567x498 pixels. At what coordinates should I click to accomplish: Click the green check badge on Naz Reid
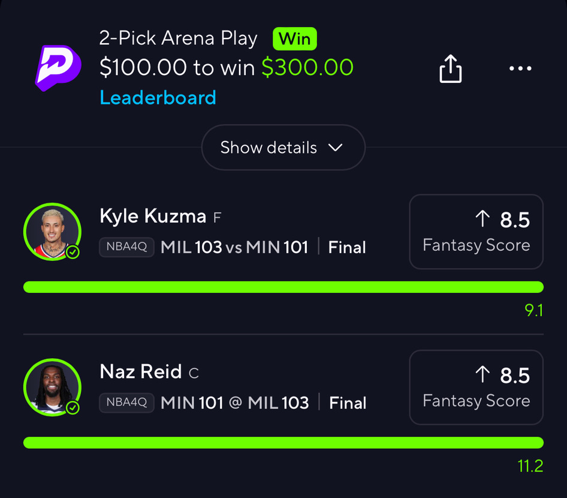click(x=73, y=408)
